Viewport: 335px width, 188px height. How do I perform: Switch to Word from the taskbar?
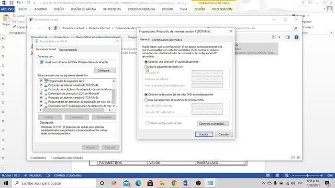pyautogui.click(x=186, y=183)
